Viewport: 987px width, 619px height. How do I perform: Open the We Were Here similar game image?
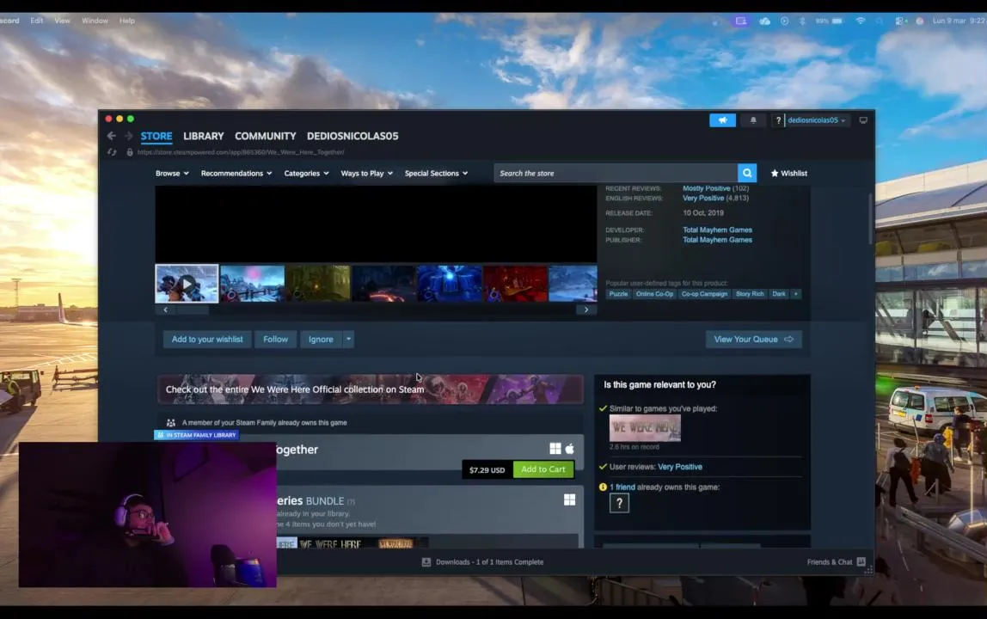tap(645, 428)
